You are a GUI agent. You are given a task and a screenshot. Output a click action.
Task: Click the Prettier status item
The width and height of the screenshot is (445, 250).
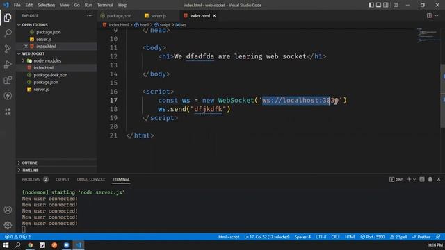421,237
